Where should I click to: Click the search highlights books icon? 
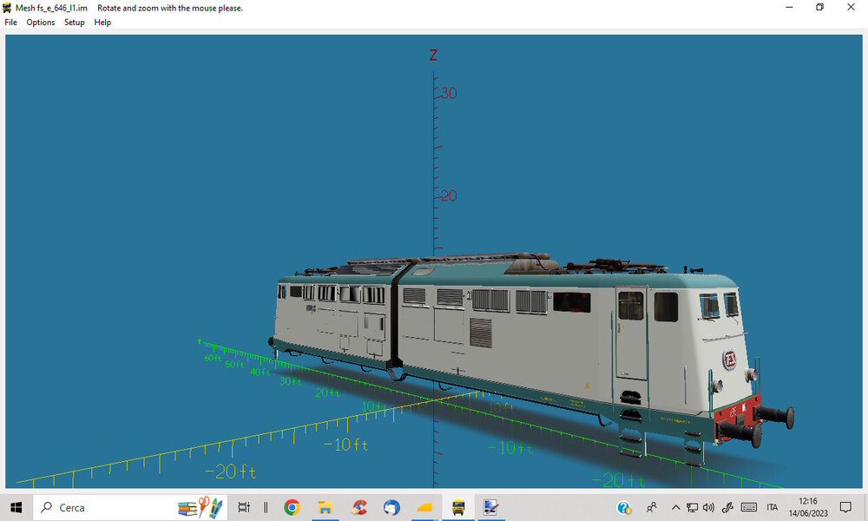point(201,507)
